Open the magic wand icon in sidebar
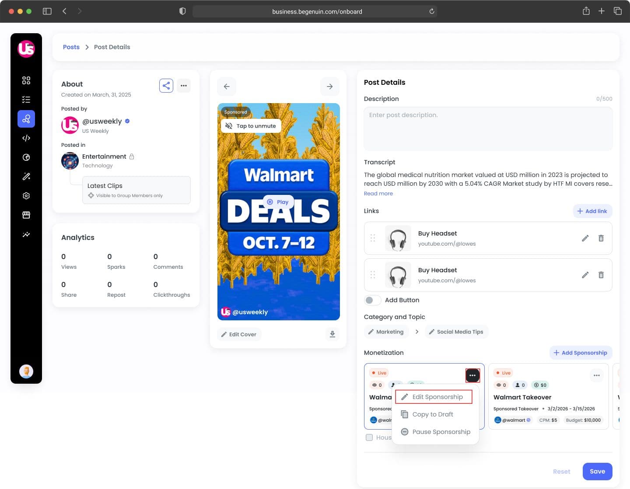Viewport: 630px width, 489px height. point(26,177)
